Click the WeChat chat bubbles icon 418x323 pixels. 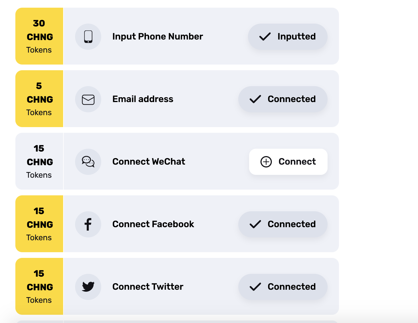88,162
